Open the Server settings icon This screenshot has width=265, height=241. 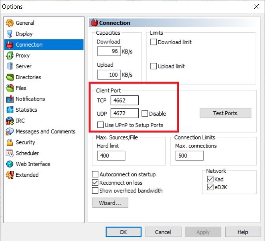10,66
